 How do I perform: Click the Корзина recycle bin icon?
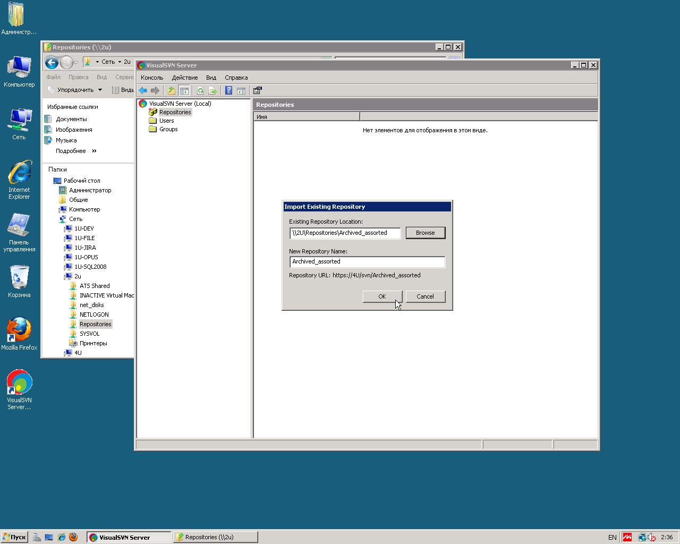click(19, 282)
